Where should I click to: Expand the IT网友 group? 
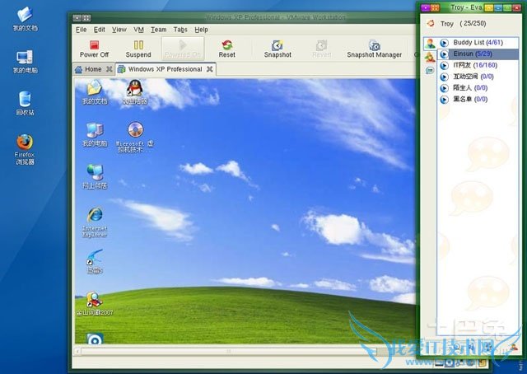(444, 64)
